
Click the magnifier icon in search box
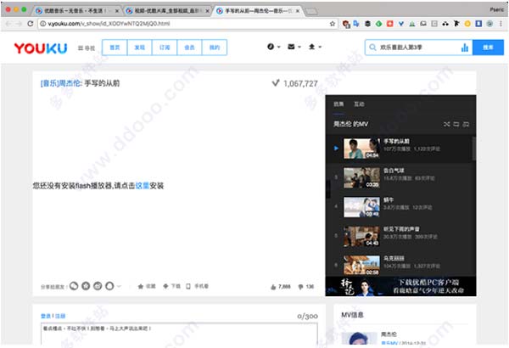point(372,48)
